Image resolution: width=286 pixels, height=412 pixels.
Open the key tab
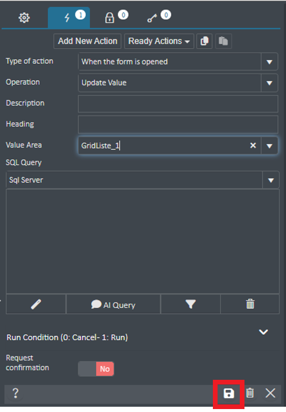click(x=152, y=18)
